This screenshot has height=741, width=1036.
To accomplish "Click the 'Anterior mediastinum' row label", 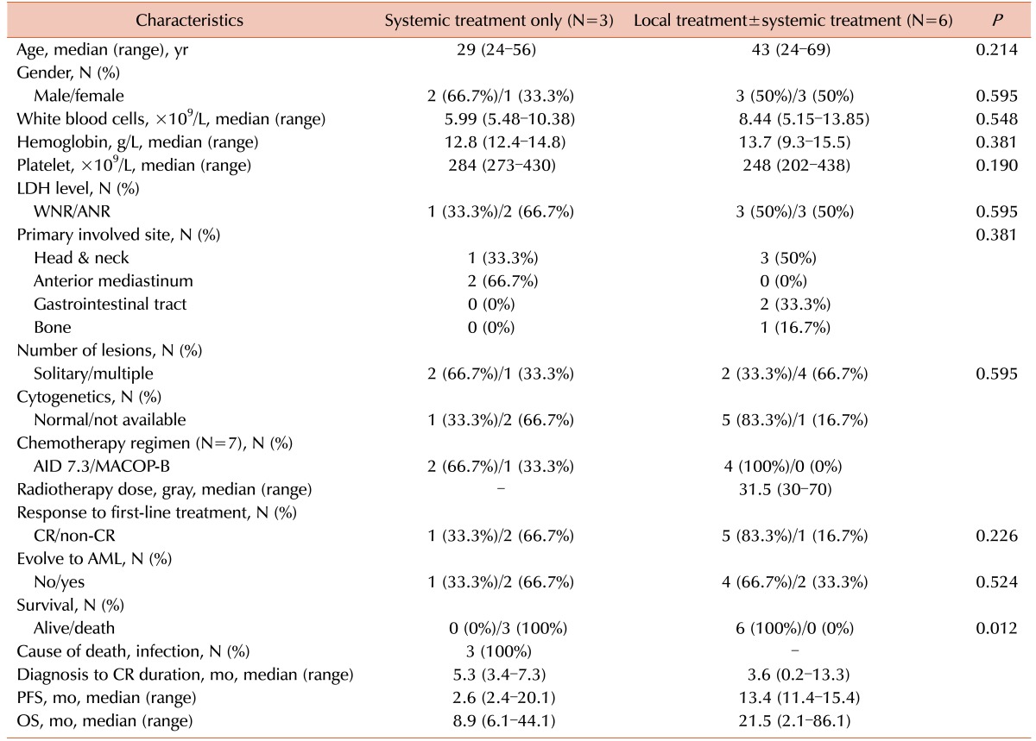I will [x=100, y=280].
